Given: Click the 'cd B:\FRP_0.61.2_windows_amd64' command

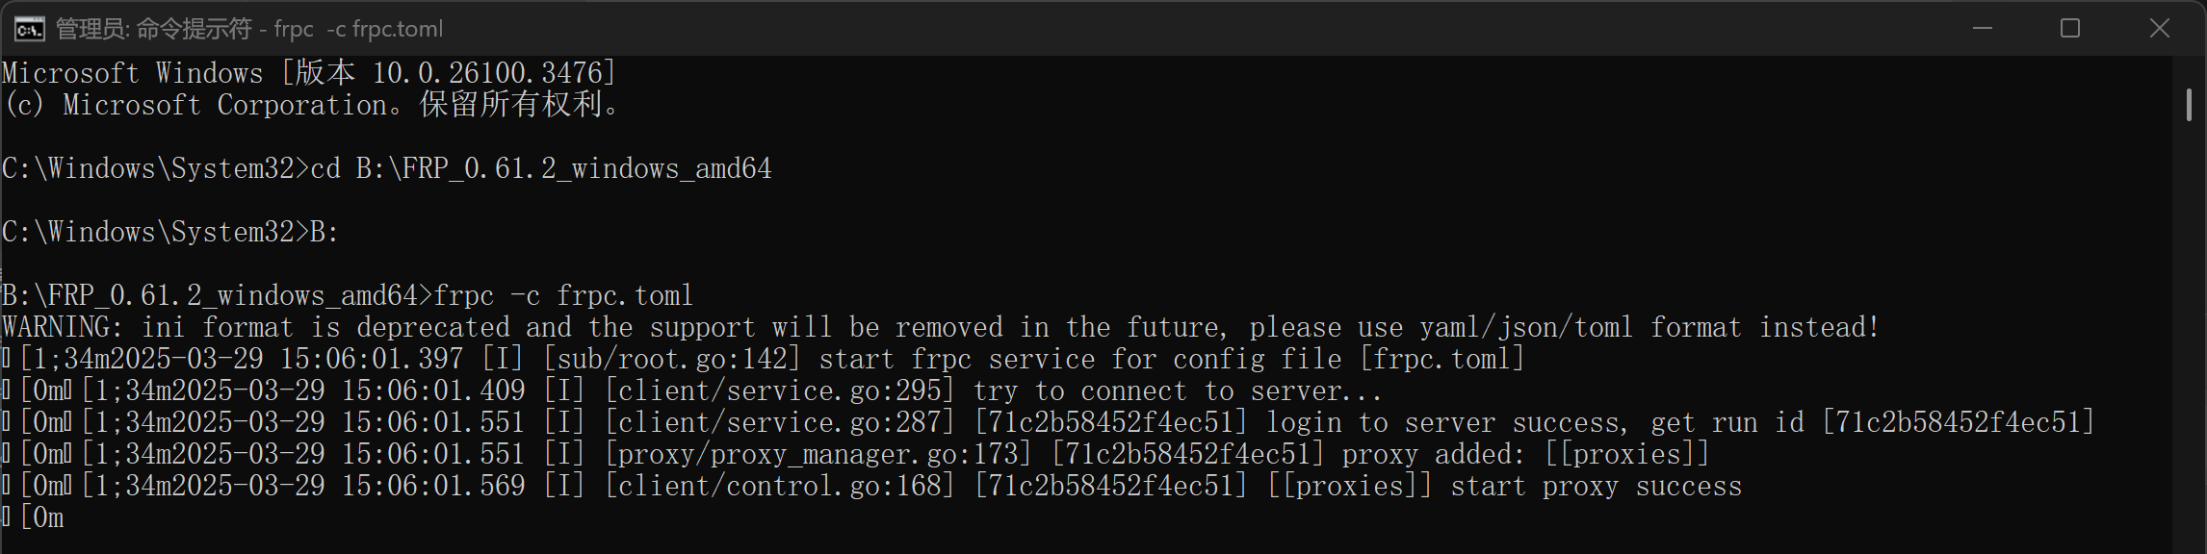Looking at the screenshot, I should click(541, 168).
